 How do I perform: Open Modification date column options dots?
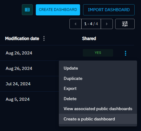click(44, 38)
